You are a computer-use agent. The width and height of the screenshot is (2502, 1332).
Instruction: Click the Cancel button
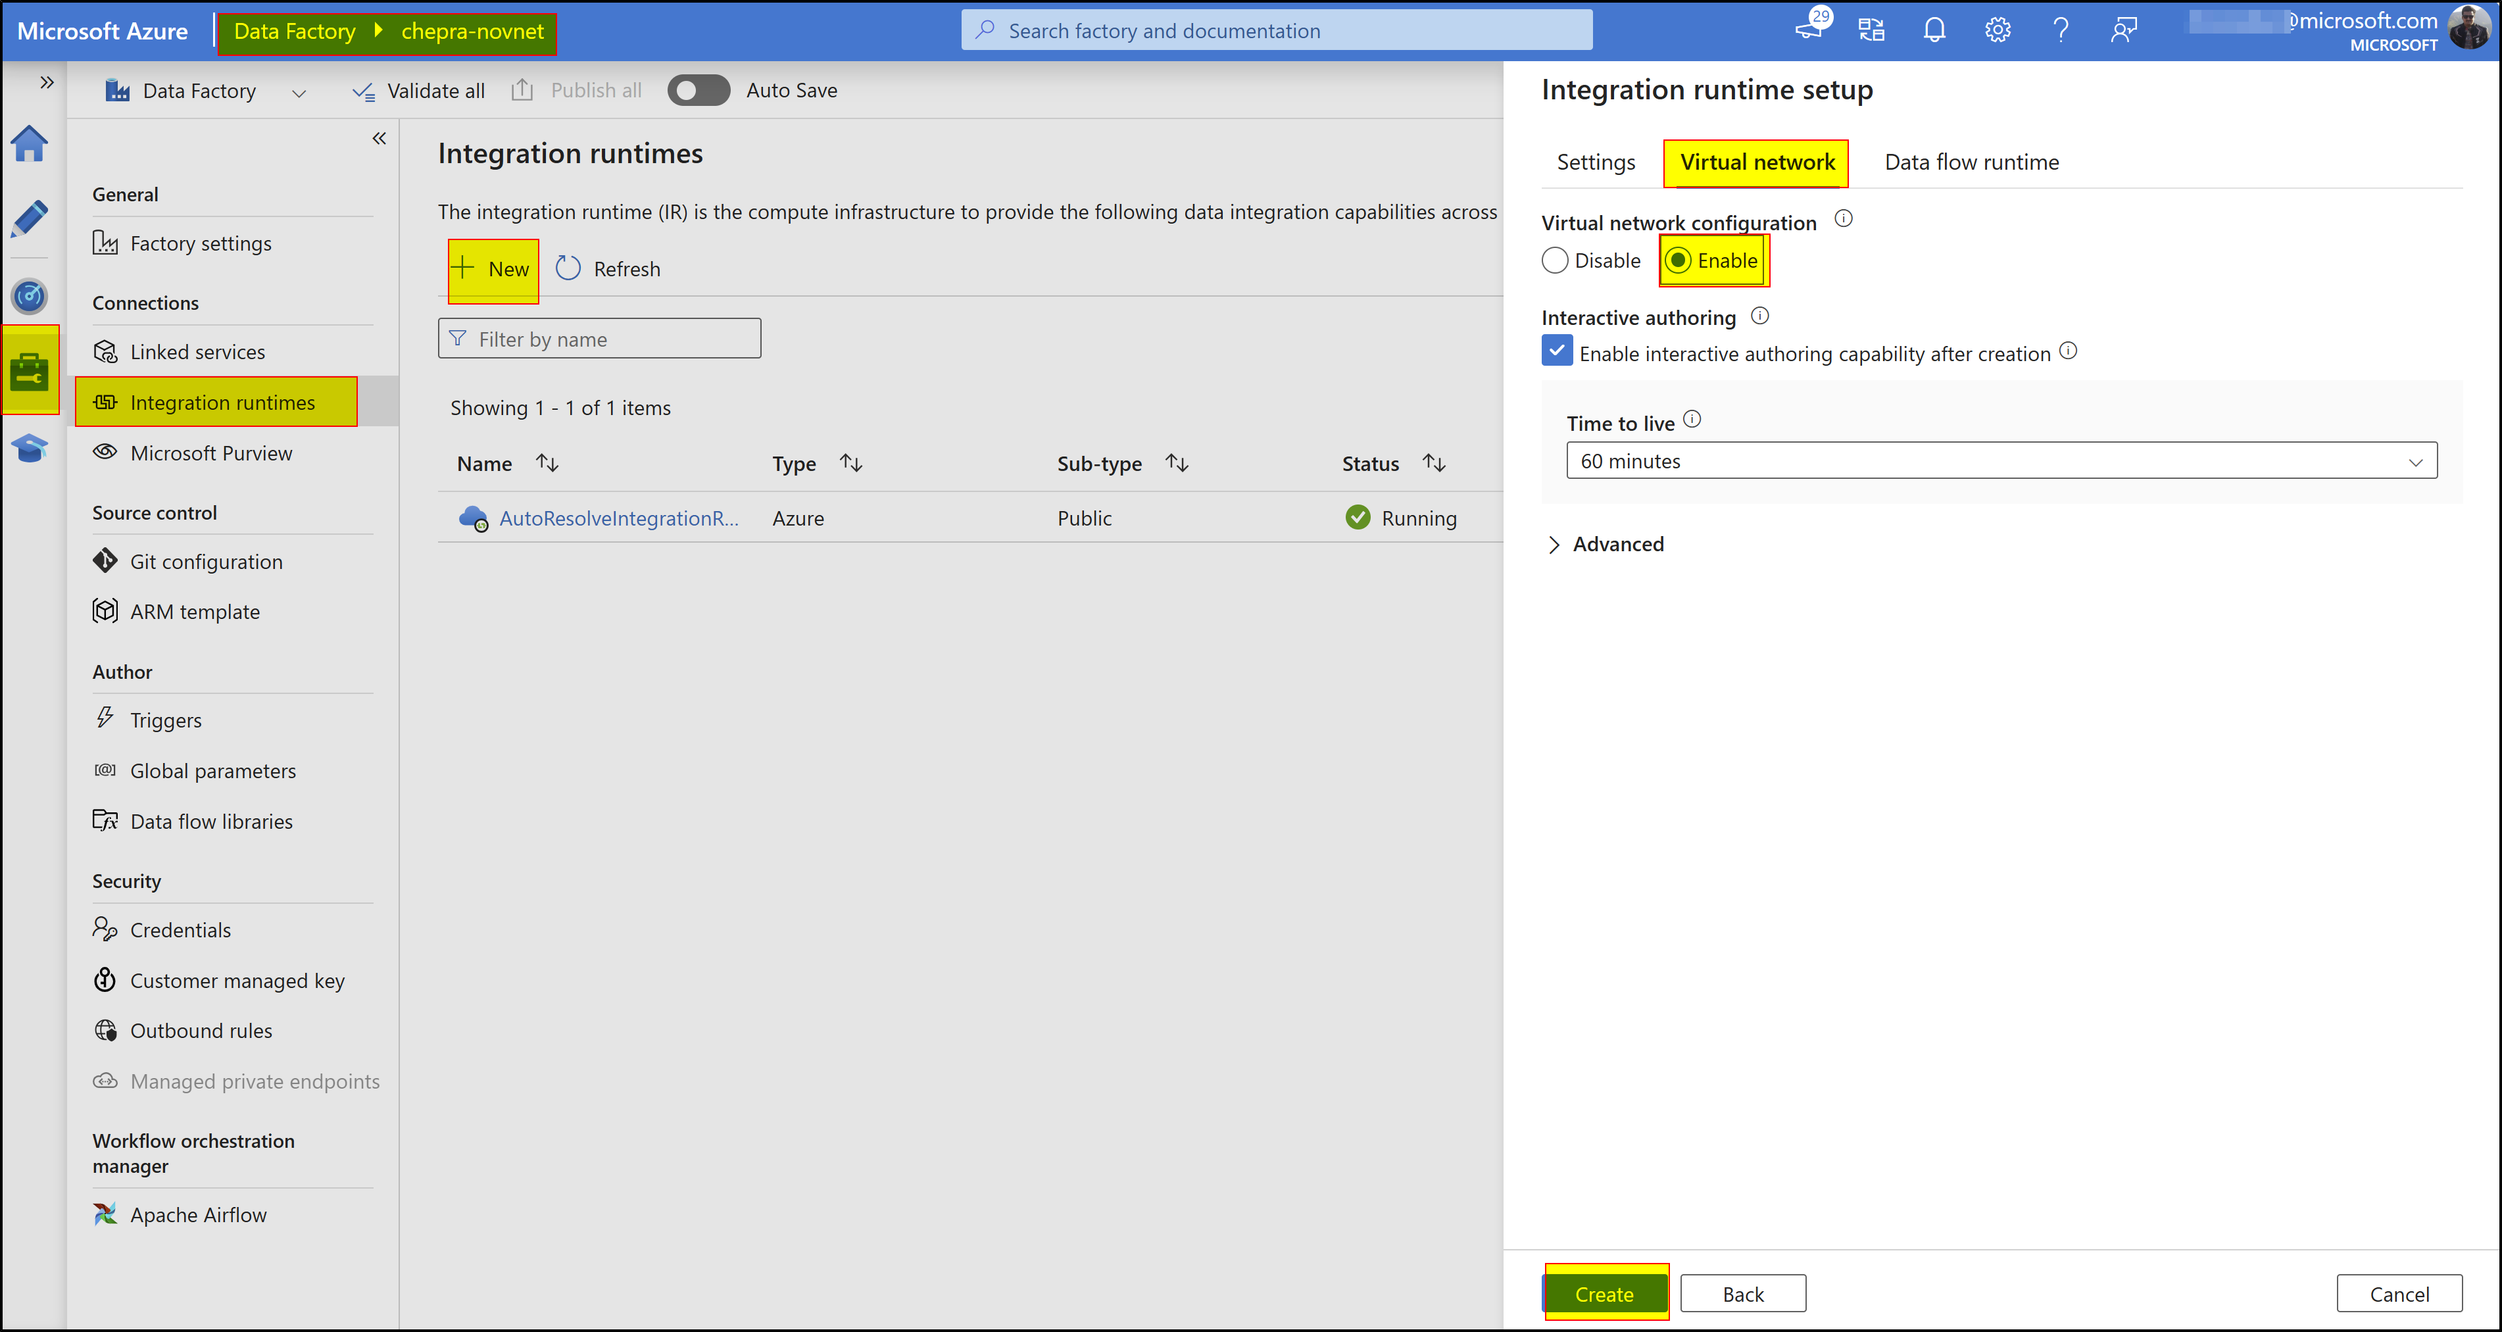point(2398,1294)
